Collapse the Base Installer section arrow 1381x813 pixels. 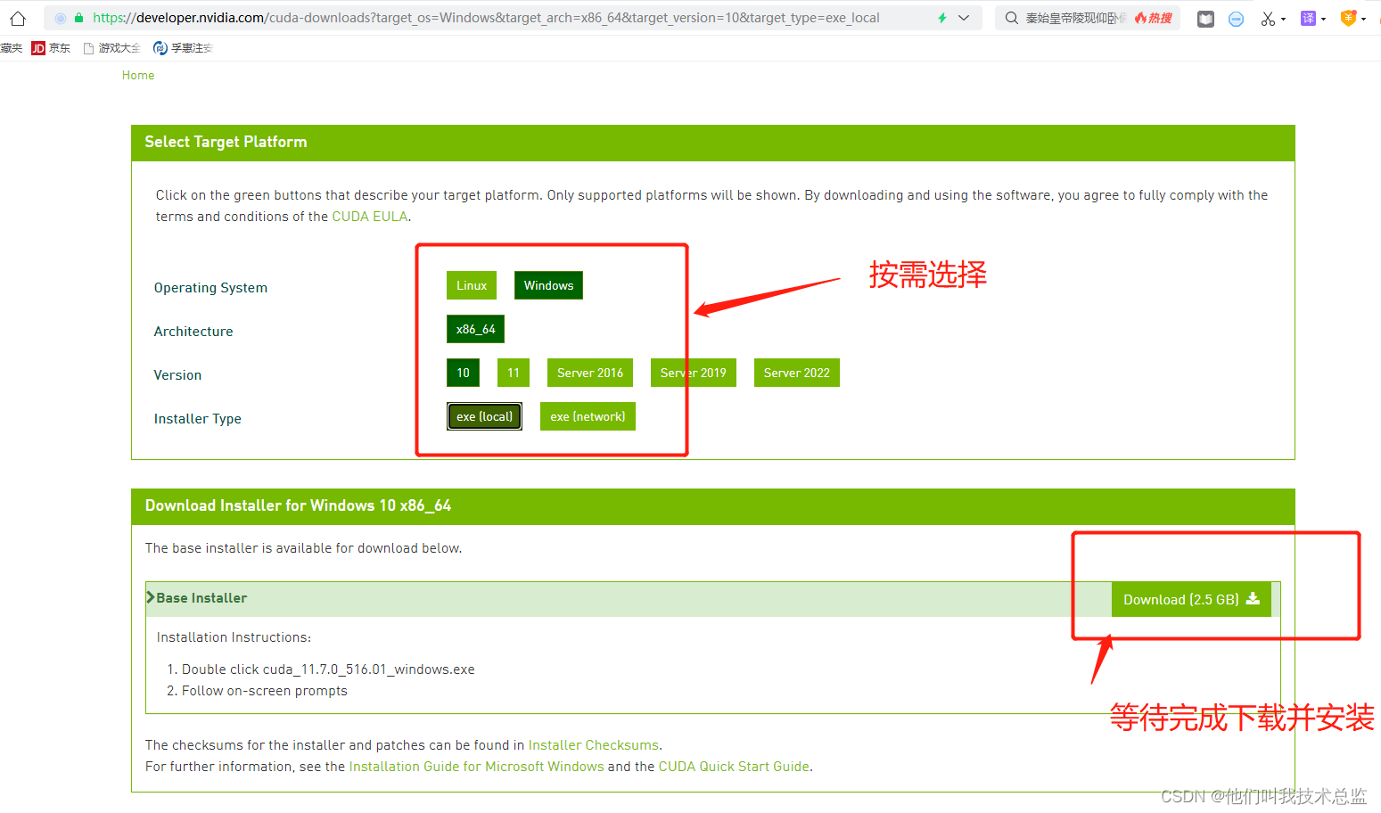click(x=151, y=597)
